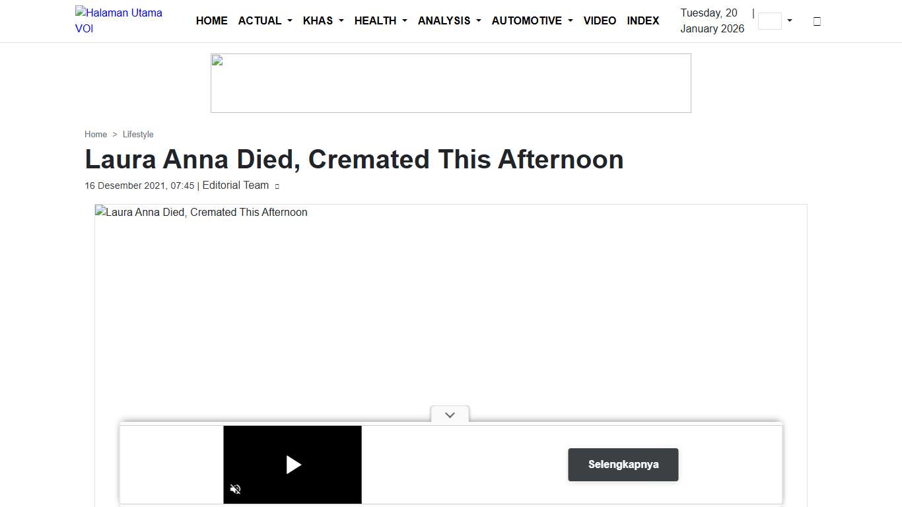This screenshot has height=507, width=902.
Task: Click the share icon beside Editorial Team
Action: tap(277, 186)
